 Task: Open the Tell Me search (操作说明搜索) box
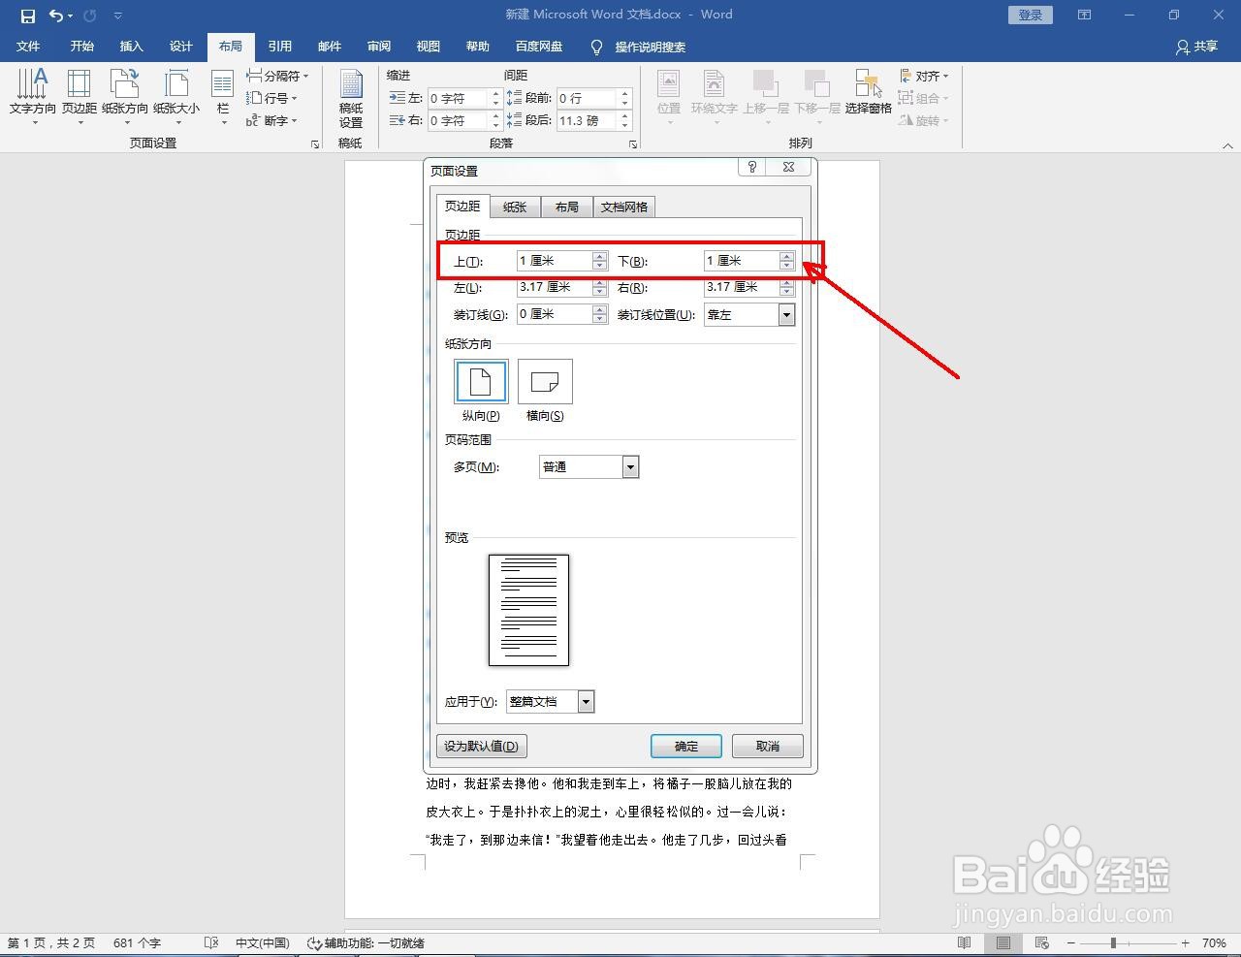(x=639, y=47)
